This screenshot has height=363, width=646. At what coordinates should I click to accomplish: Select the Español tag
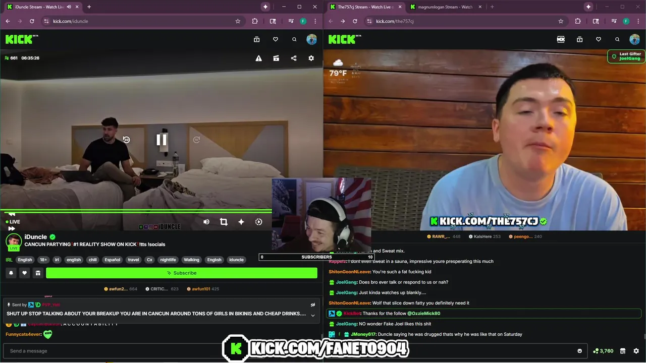112,260
